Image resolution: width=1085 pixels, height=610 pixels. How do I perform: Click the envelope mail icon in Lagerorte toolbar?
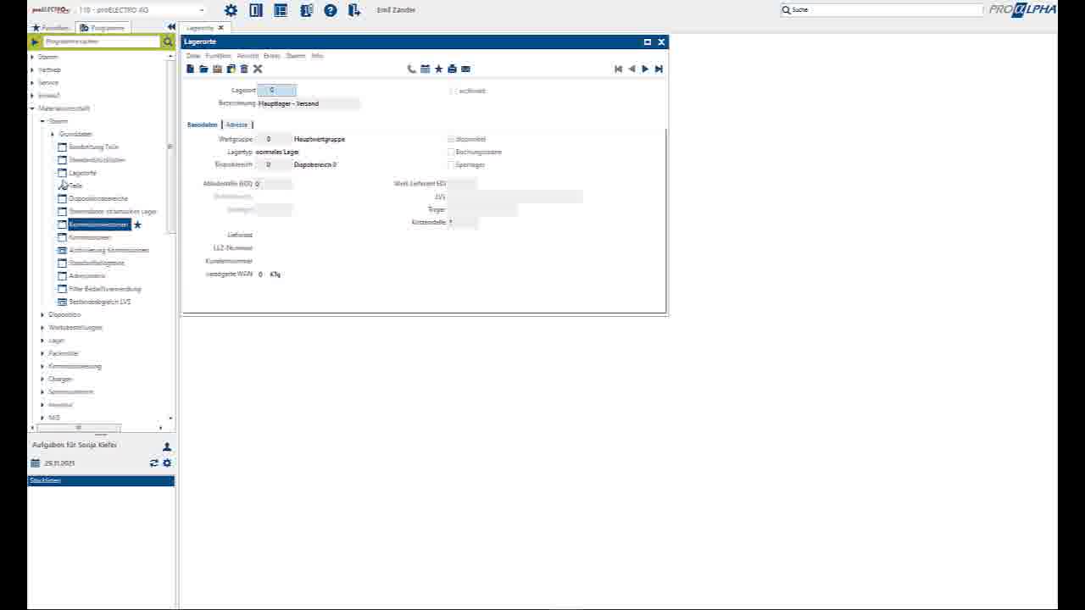coord(465,69)
